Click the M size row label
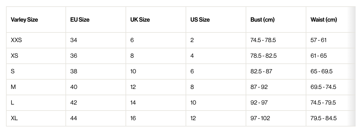The height and width of the screenshot is (137, 361). pos(13,87)
